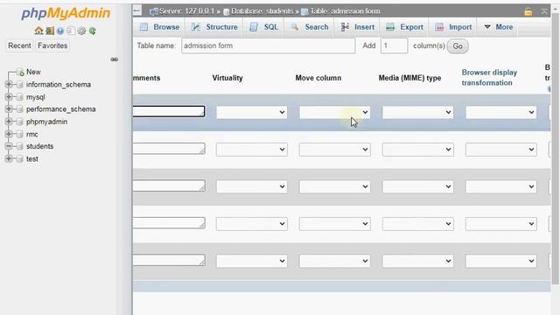560x315 pixels.
Task: Click database icon beside students
Action: pos(20,146)
